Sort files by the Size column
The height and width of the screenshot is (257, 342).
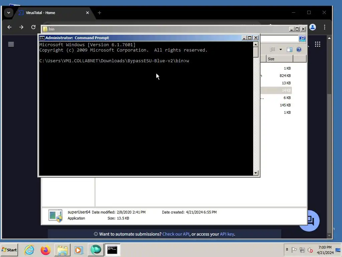280,59
